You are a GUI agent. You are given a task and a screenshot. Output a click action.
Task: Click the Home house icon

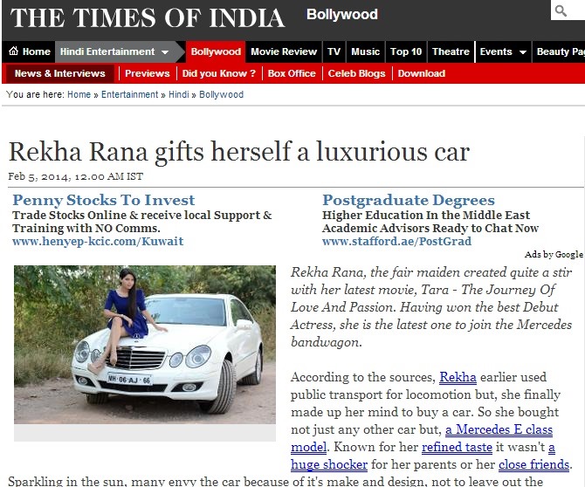coord(13,51)
